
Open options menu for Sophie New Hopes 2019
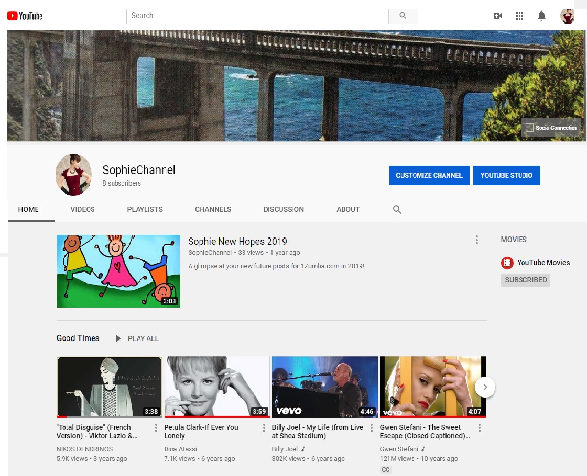tap(476, 240)
